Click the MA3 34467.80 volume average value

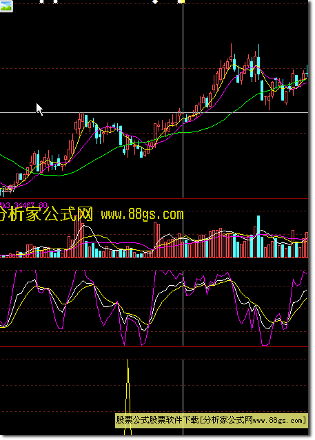click(23, 205)
